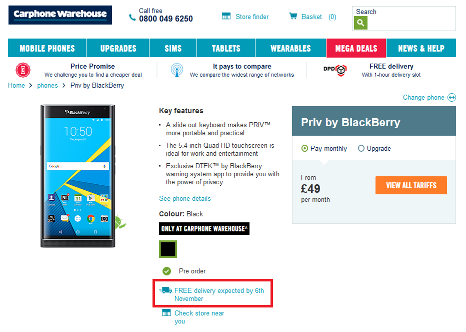Open the Mega Deals tab
Viewport: 466px width, 332px height.
(356, 48)
